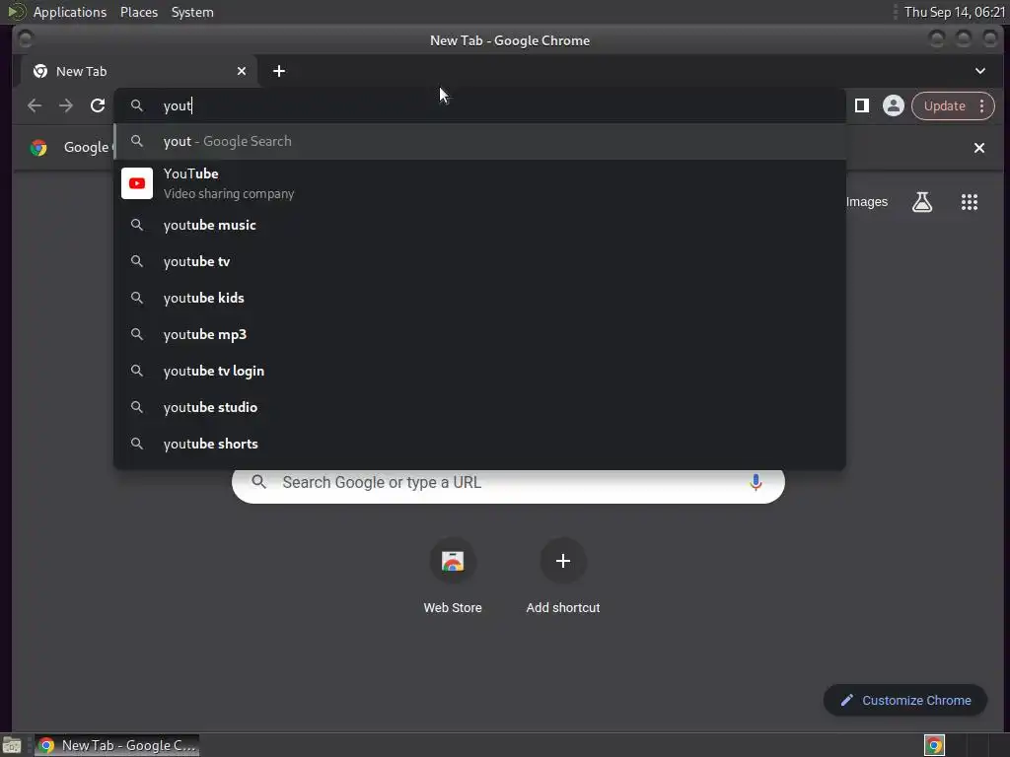
Task: Open Chrome three-dot menu
Action: (982, 105)
